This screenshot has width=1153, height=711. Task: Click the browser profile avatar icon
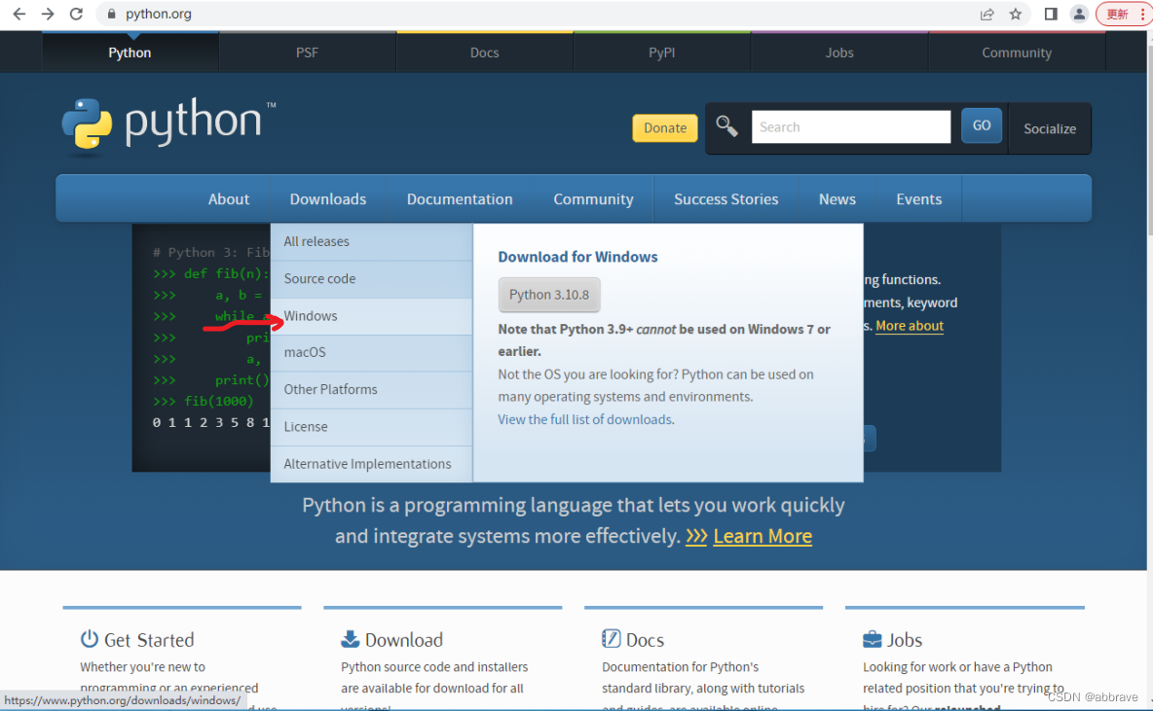coord(1079,14)
